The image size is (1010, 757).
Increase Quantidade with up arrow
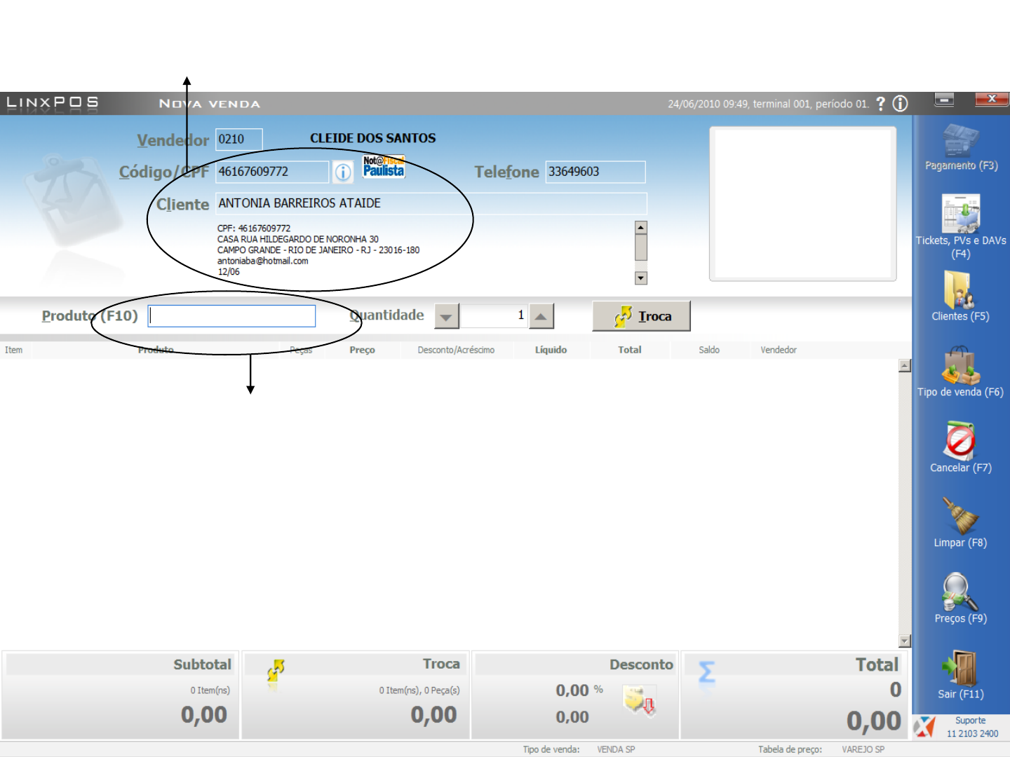(541, 316)
